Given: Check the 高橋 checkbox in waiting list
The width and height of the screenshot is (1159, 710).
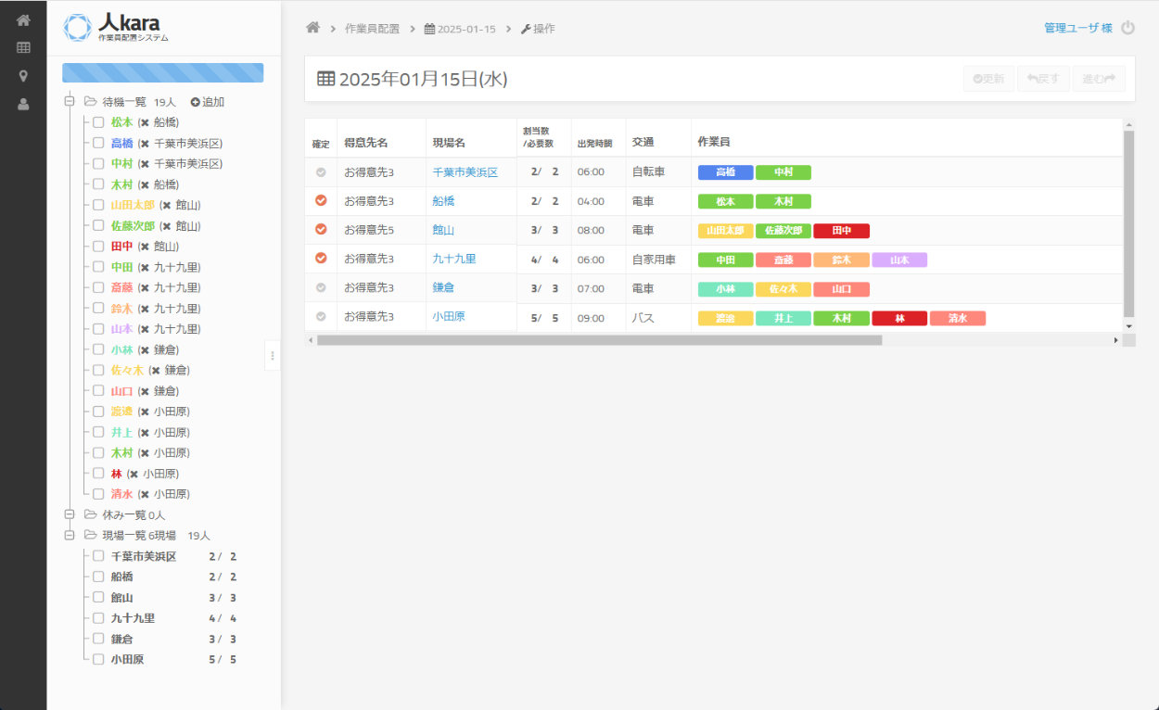Looking at the screenshot, I should pyautogui.click(x=98, y=143).
